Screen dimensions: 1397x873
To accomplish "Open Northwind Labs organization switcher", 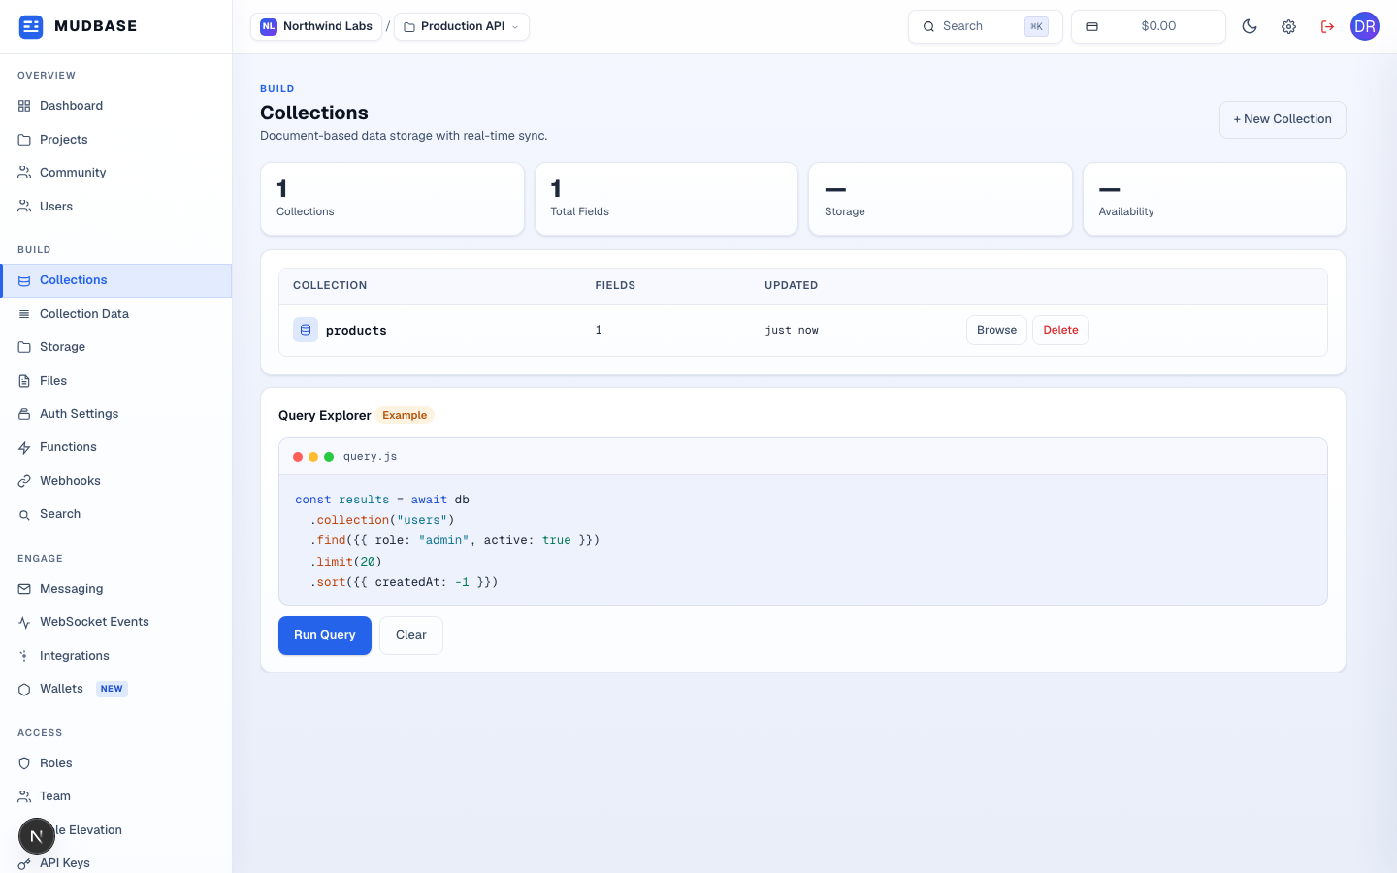I will pos(316,26).
